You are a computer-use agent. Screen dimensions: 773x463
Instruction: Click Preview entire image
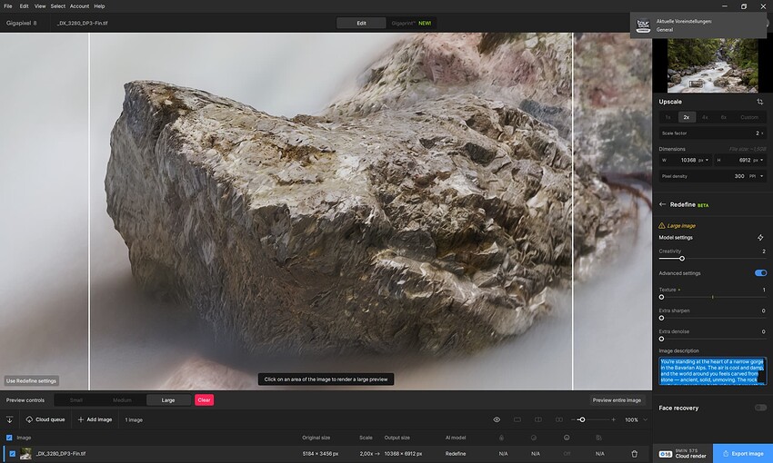[x=617, y=400]
